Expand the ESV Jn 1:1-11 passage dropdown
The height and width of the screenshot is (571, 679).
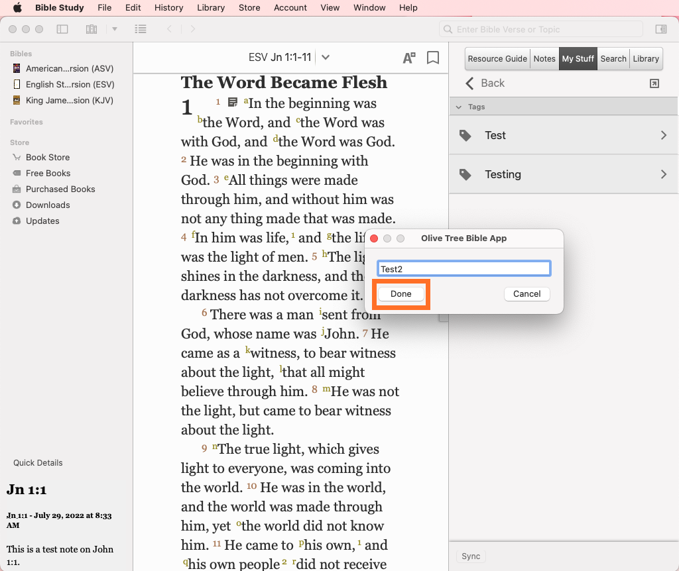[326, 58]
